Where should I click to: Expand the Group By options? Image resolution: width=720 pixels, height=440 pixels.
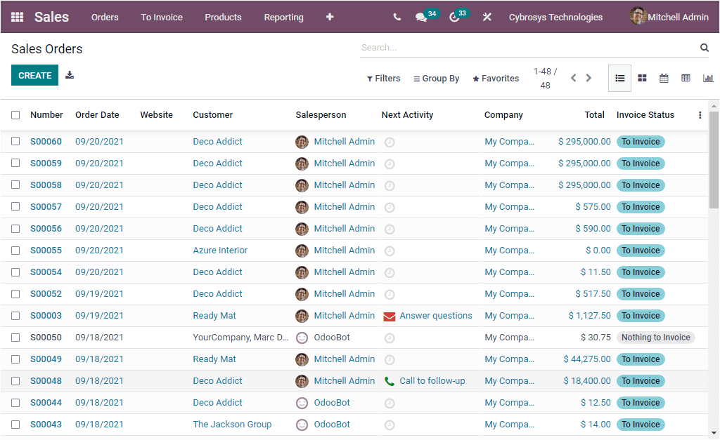(436, 78)
